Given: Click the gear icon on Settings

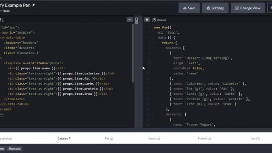Looking at the screenshot, I should 208,8.
